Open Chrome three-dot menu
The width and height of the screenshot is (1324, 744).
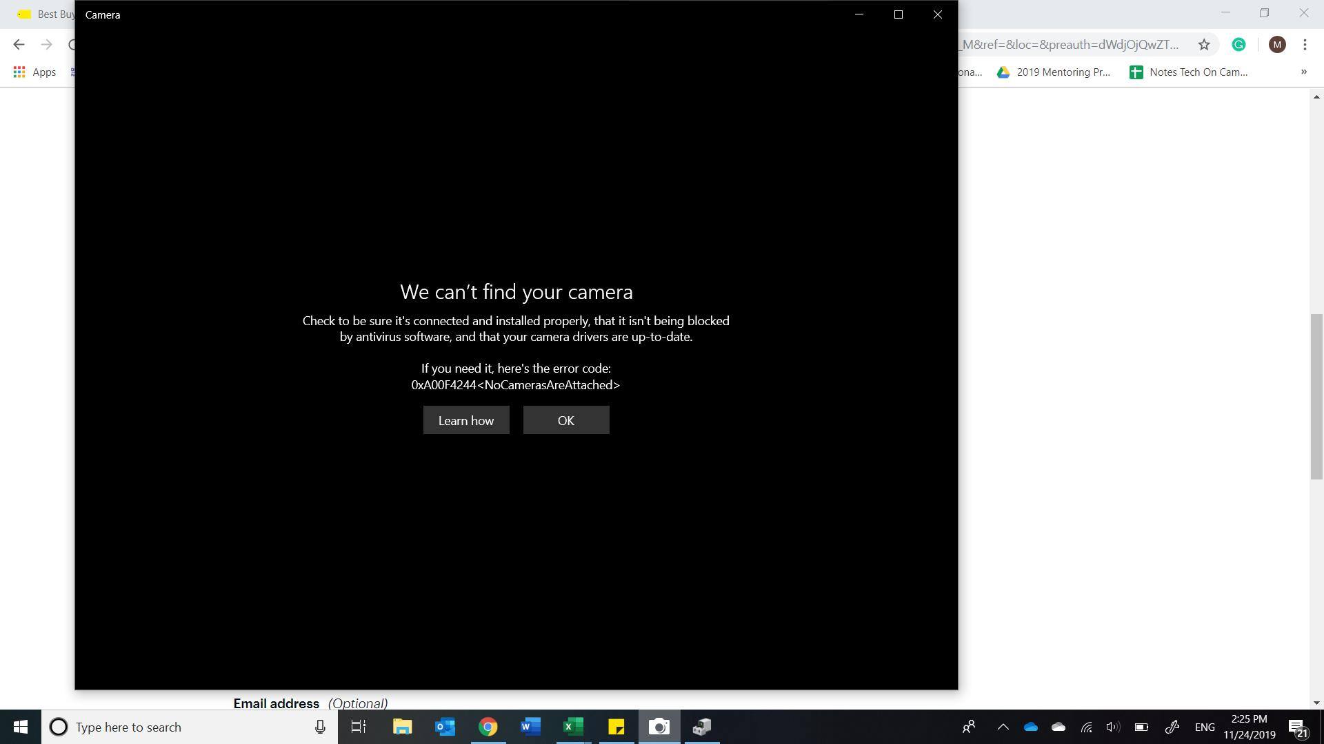tap(1305, 45)
